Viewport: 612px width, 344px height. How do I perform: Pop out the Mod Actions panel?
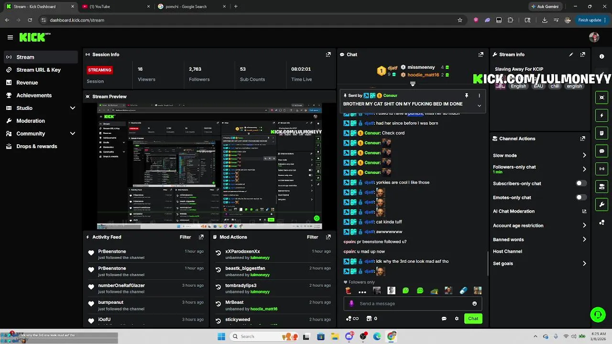(x=328, y=237)
